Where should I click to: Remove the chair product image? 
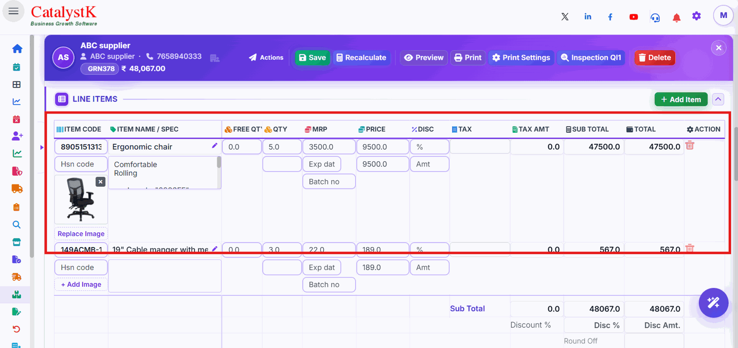(101, 182)
